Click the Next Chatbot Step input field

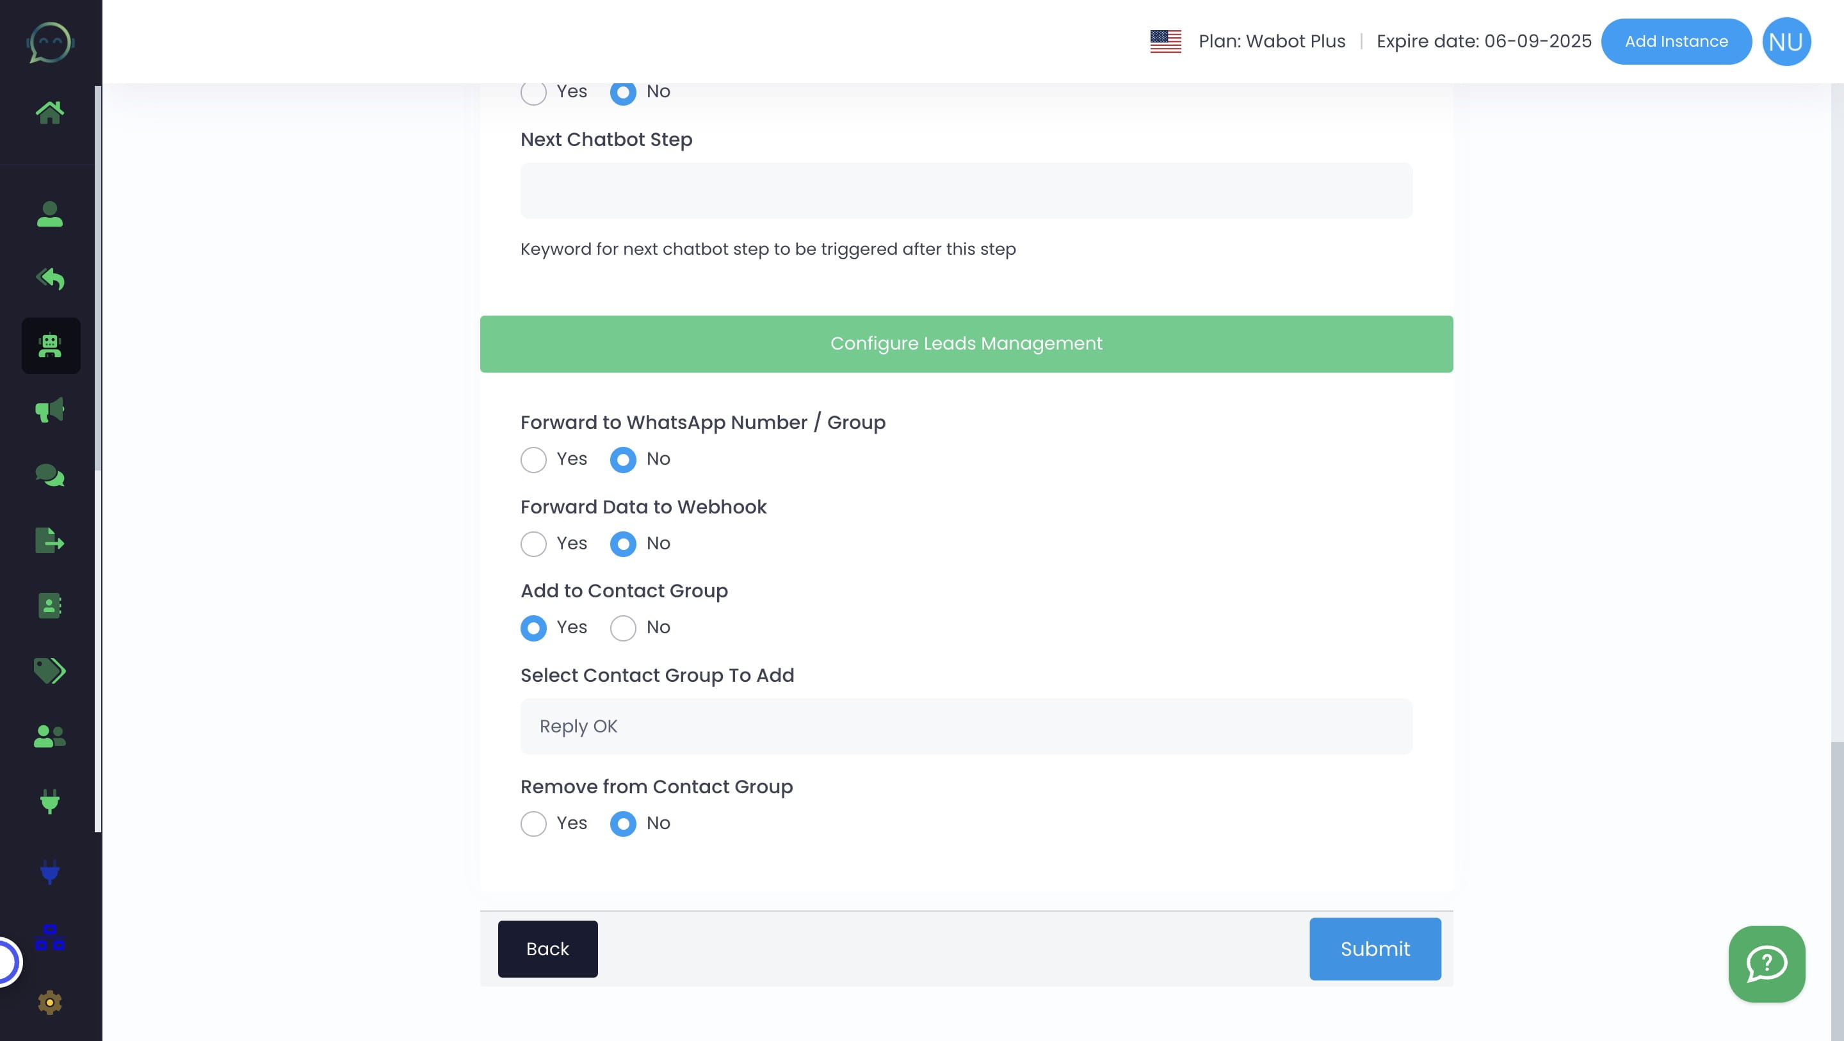966,190
